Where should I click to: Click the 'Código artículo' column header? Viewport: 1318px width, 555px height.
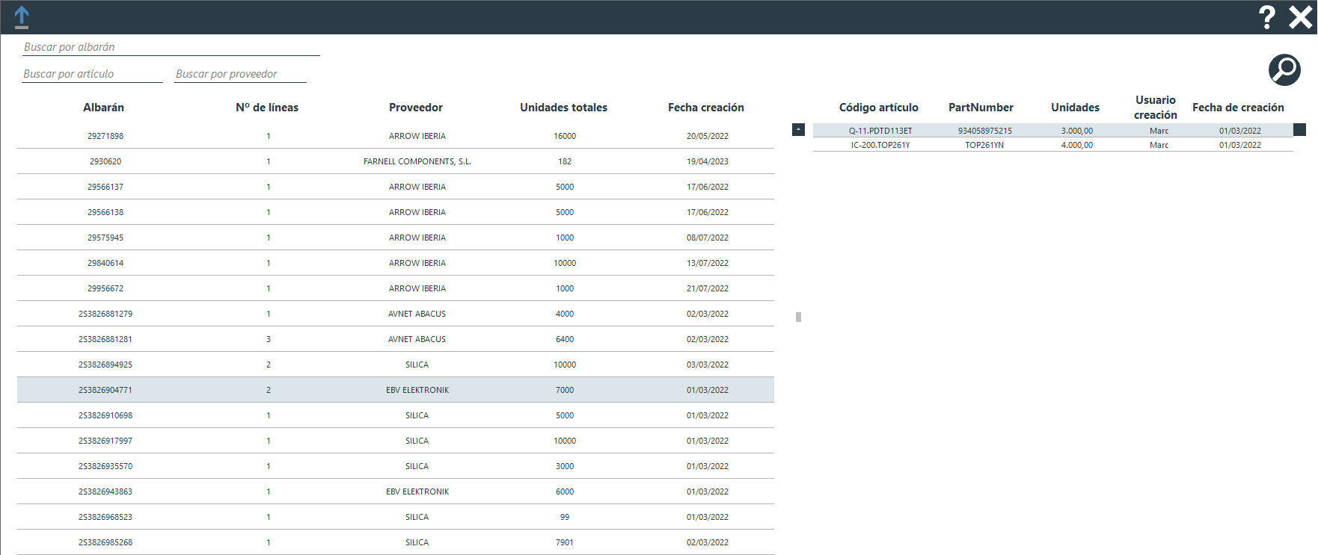pyautogui.click(x=878, y=108)
